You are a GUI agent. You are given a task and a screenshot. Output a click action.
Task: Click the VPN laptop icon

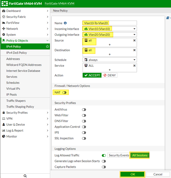click(x=4, y=118)
